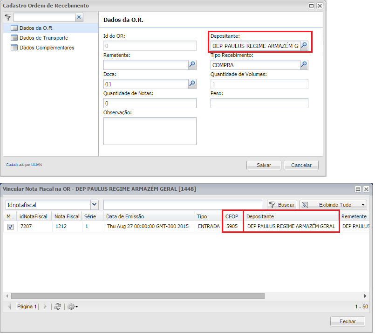Sort by the Série column header
Image resolution: width=375 pixels, height=334 pixels.
point(93,216)
